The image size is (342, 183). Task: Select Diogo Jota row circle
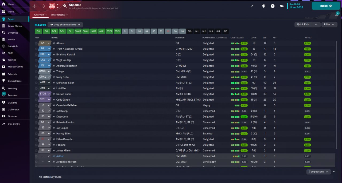click(36, 117)
